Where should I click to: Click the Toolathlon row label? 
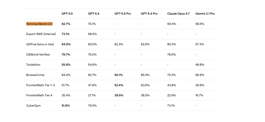pos(33,65)
